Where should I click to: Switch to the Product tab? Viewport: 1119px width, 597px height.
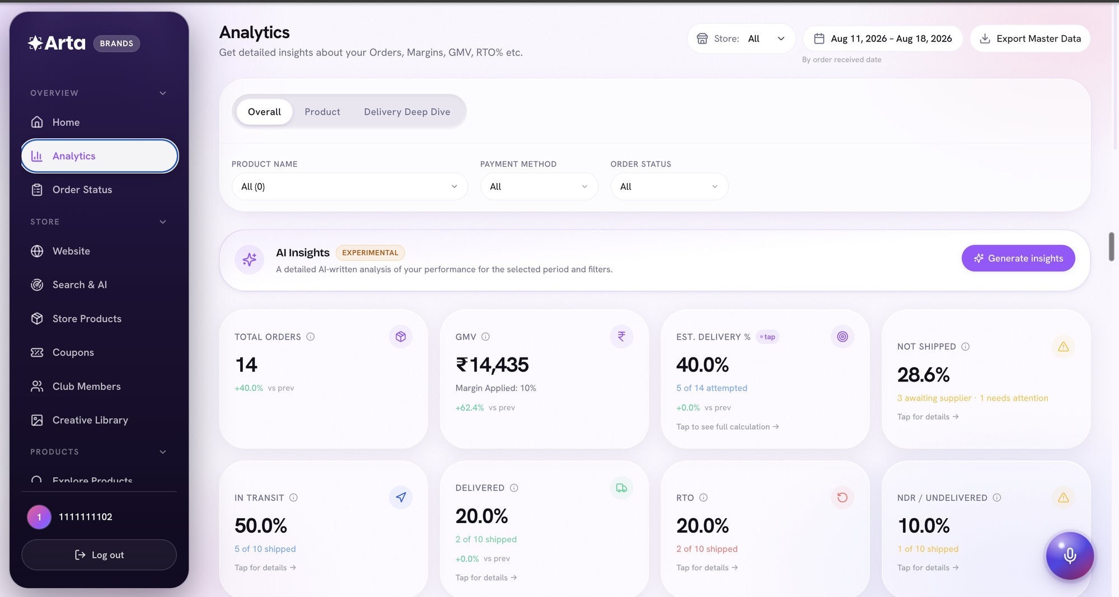(x=322, y=111)
